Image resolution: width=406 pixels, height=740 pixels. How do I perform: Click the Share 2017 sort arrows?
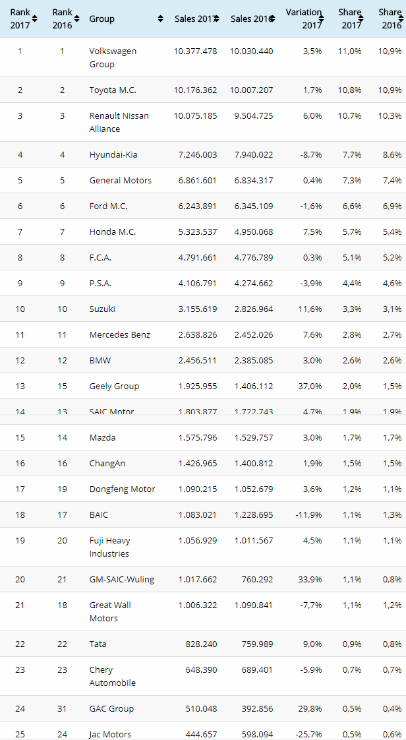pos(361,18)
